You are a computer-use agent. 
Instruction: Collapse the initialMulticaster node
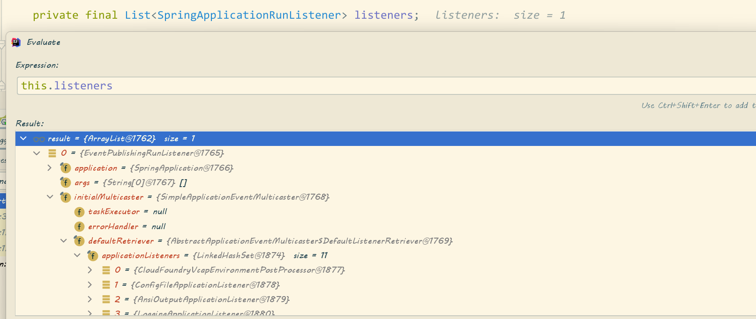pos(50,197)
